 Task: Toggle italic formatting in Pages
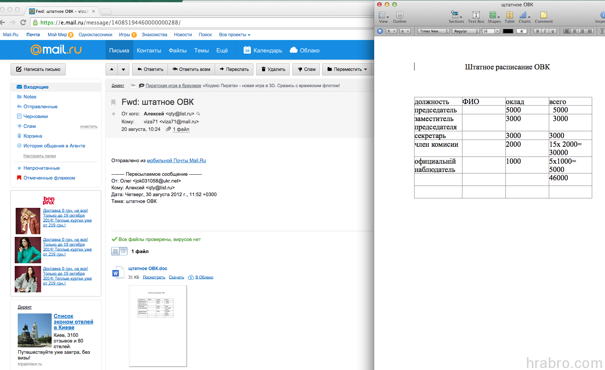[x=545, y=31]
